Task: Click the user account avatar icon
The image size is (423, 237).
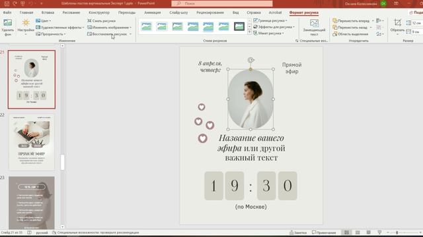Action: [383, 3]
